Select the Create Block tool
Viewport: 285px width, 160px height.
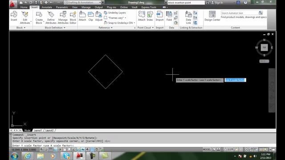(x=39, y=18)
